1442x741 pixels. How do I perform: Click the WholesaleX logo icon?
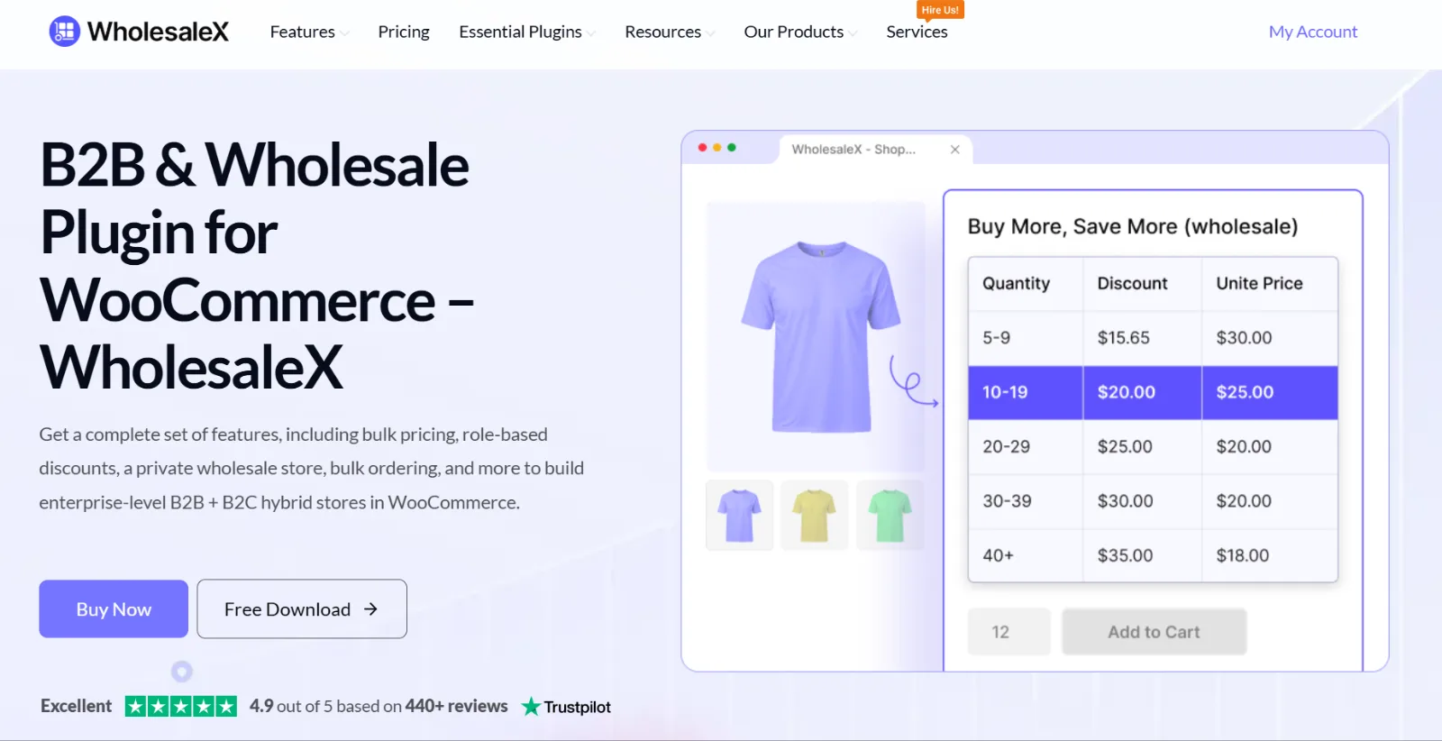(x=64, y=32)
